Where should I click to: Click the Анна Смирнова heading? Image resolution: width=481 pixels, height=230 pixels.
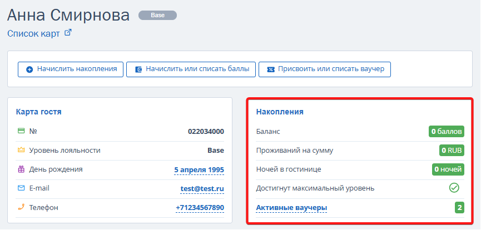point(68,15)
